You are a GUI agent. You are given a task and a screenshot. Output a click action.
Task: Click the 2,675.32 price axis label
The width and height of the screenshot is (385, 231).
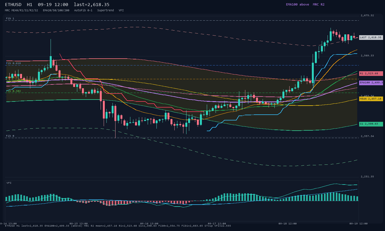click(367, 15)
